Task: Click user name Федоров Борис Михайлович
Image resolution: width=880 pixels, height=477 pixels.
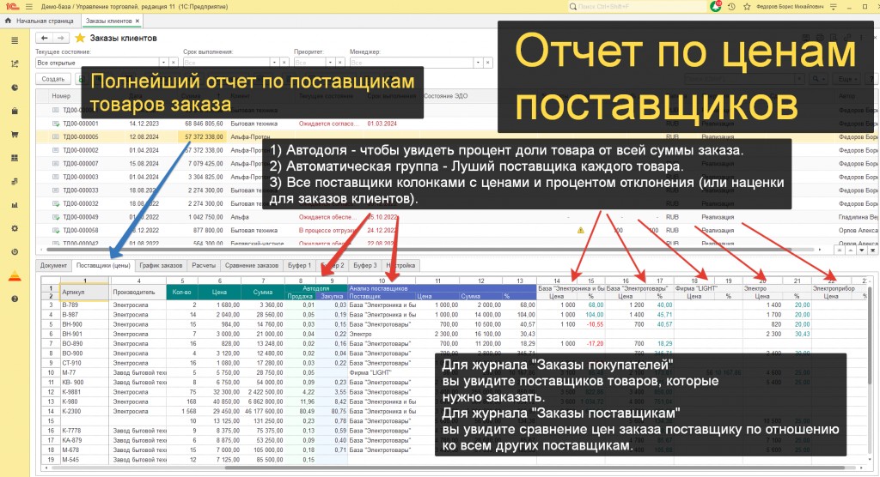Action: 790,7
